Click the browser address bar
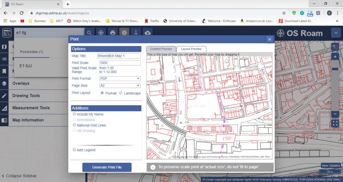Image resolution: width=343 pixels, height=182 pixels. point(153,13)
